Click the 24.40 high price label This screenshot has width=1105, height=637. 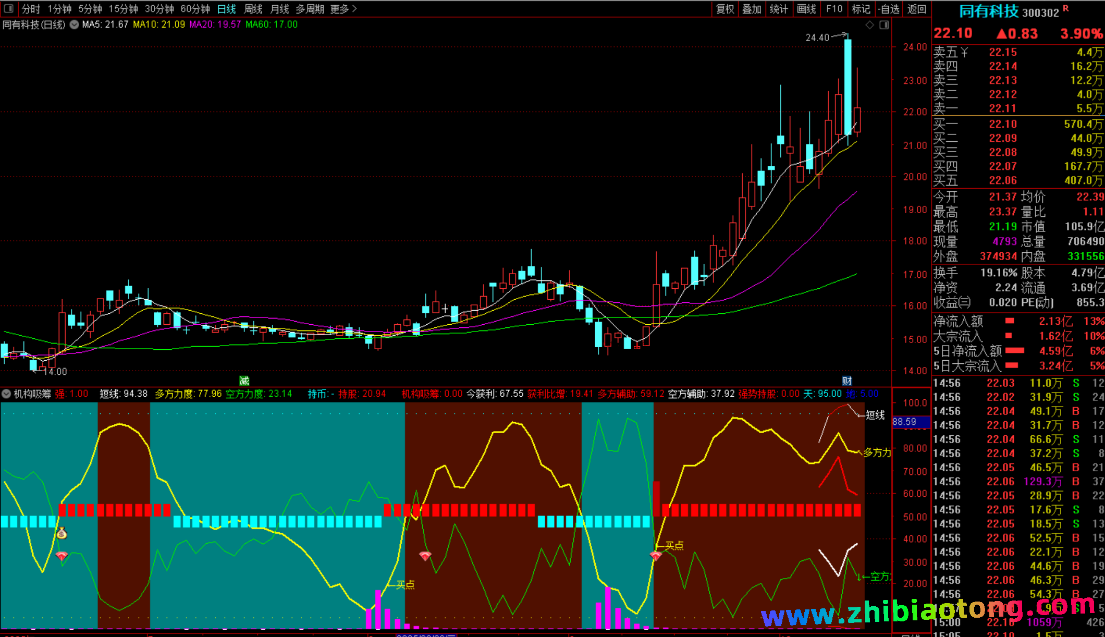(817, 38)
